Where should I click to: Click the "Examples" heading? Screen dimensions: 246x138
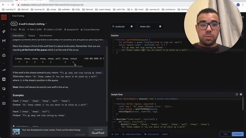[18, 95]
